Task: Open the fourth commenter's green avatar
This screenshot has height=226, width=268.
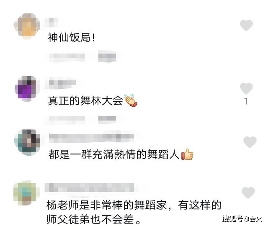Action: coord(27,194)
